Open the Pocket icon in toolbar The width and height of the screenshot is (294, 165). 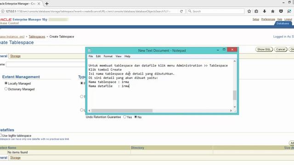coord(281,11)
